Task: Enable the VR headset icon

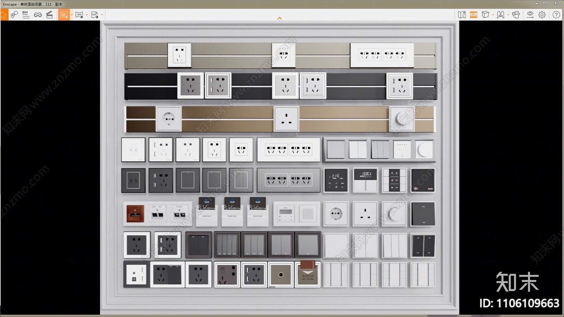Action: [x=516, y=15]
